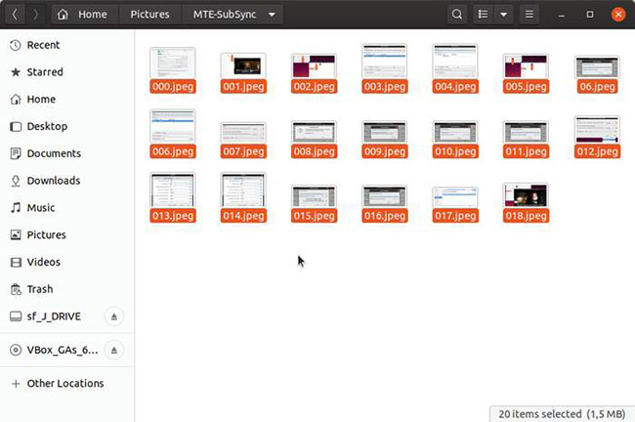Open Other Locations in the sidebar
The height and width of the screenshot is (422, 635).
coord(66,383)
